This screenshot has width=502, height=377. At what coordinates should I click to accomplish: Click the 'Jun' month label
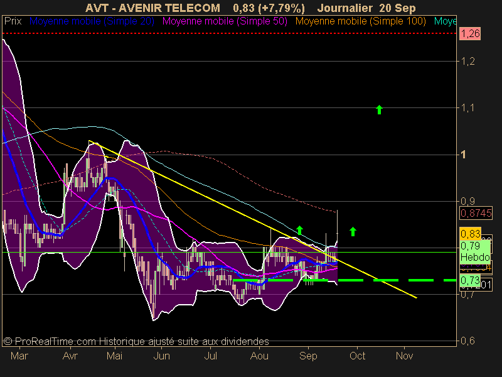[162, 356]
